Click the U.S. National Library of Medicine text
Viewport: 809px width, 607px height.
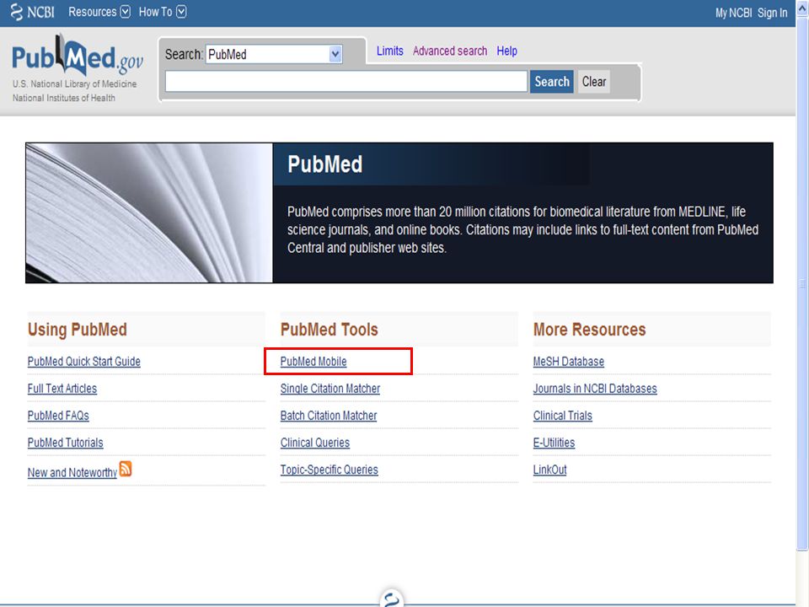(74, 83)
